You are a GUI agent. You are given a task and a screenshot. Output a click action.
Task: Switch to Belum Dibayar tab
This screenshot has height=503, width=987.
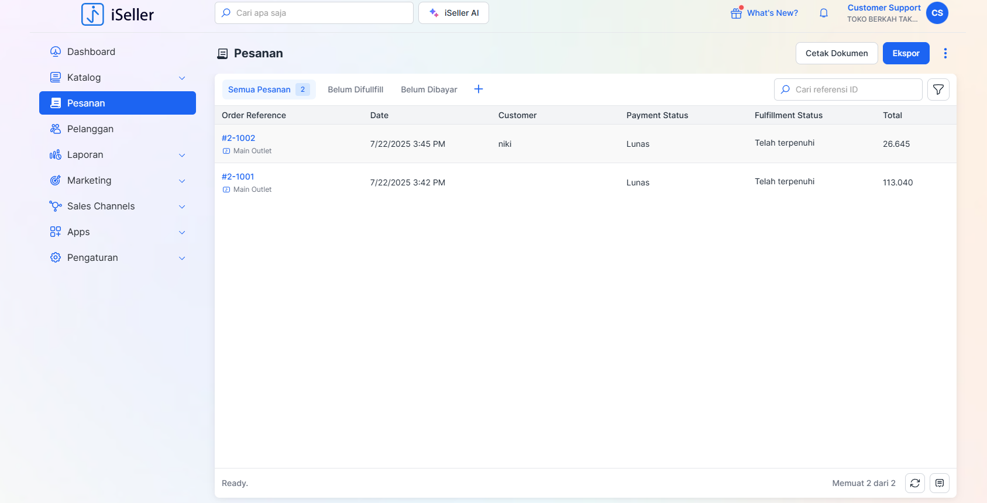tap(429, 89)
